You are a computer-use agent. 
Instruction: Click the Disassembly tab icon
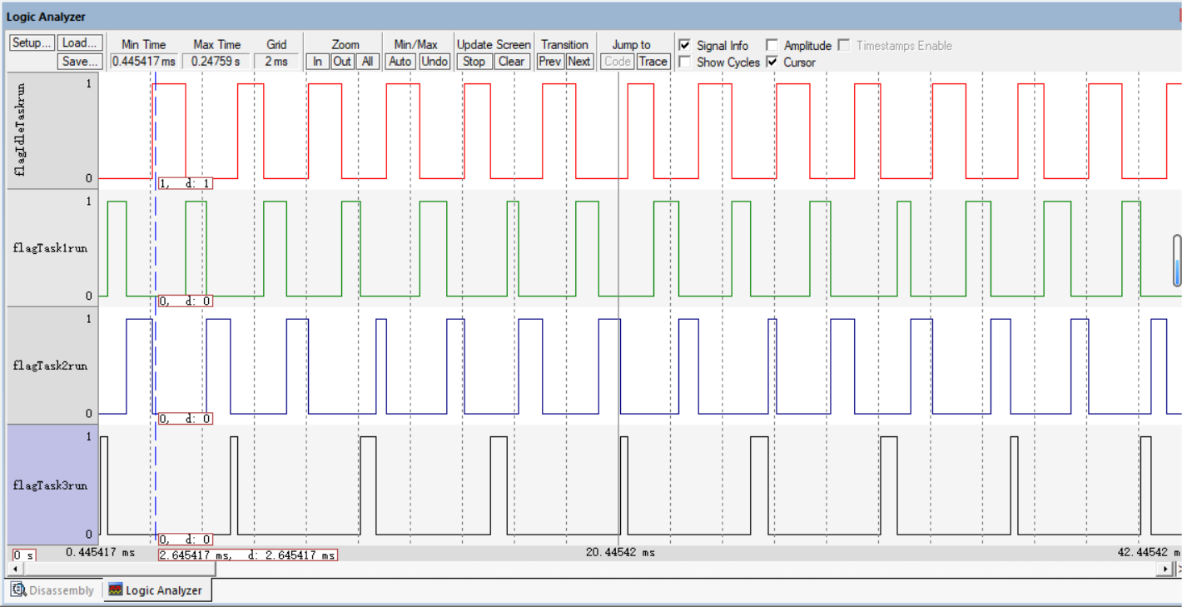click(x=17, y=590)
